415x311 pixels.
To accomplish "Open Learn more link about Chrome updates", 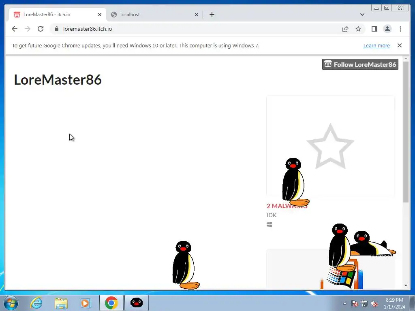I will pos(376,45).
